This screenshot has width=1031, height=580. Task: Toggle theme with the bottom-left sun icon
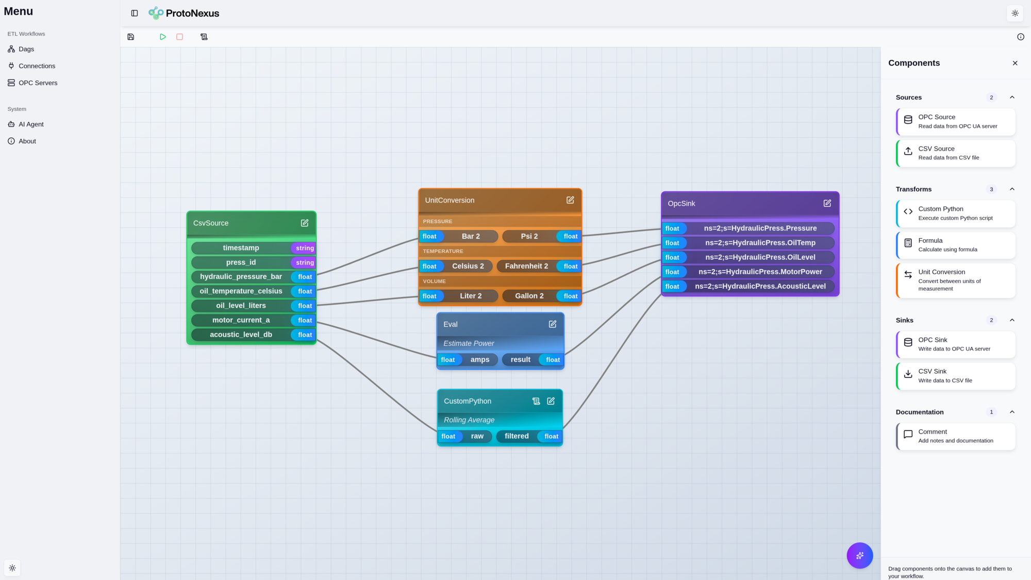pos(12,568)
